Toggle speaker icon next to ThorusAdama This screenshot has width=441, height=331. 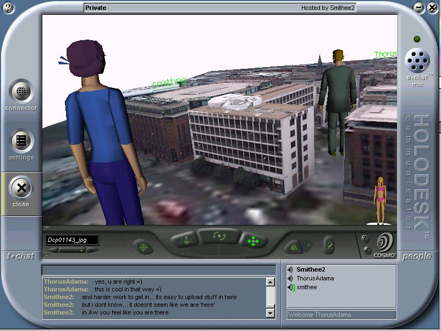tap(290, 278)
